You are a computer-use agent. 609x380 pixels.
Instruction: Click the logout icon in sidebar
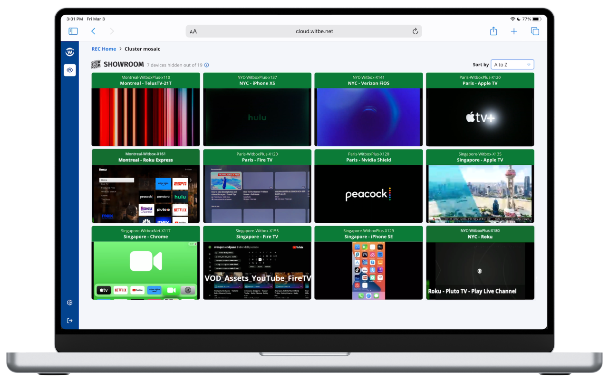click(70, 321)
